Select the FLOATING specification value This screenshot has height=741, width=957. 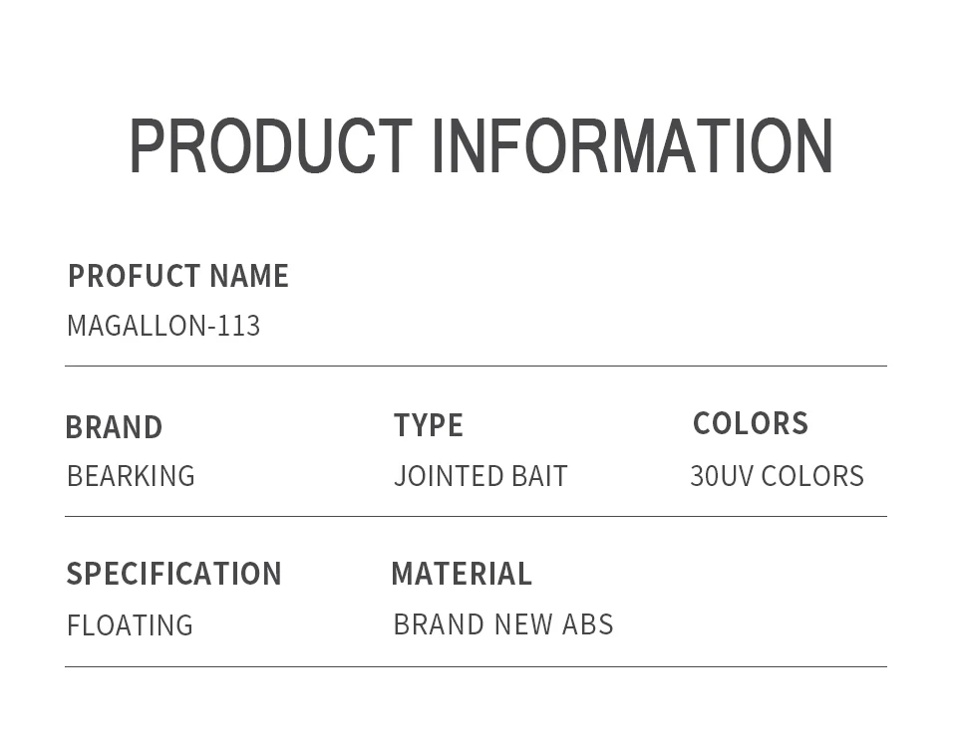[130, 625]
